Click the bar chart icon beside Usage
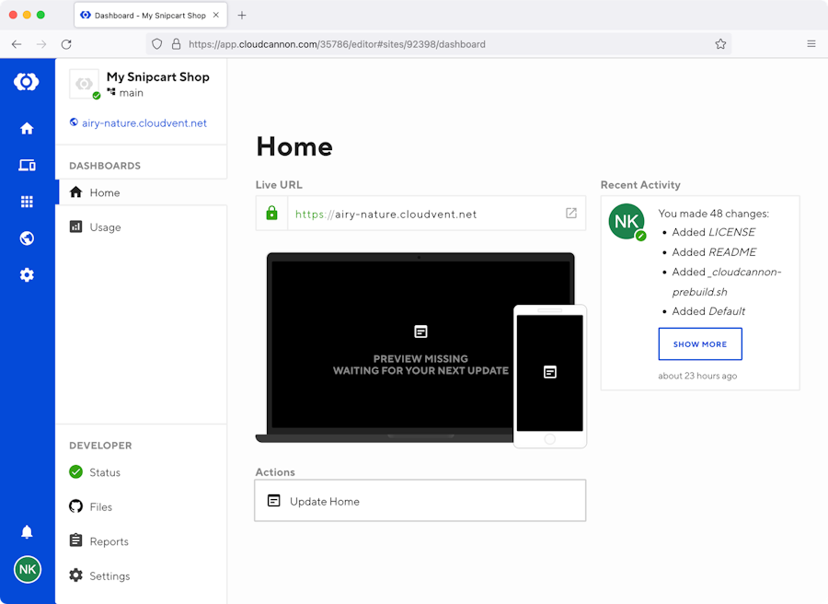 point(76,226)
